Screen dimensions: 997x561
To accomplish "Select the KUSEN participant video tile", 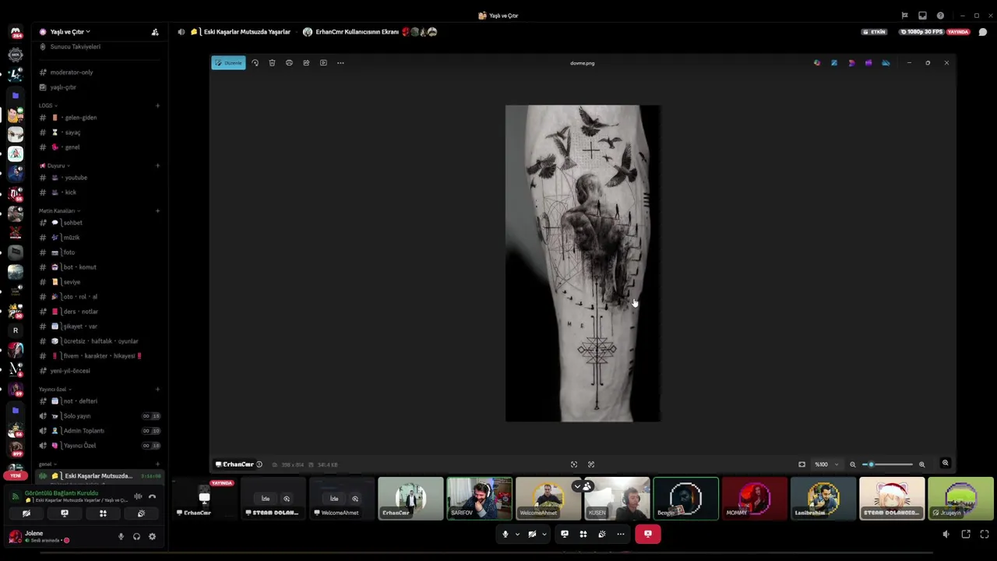I will pos(617,498).
